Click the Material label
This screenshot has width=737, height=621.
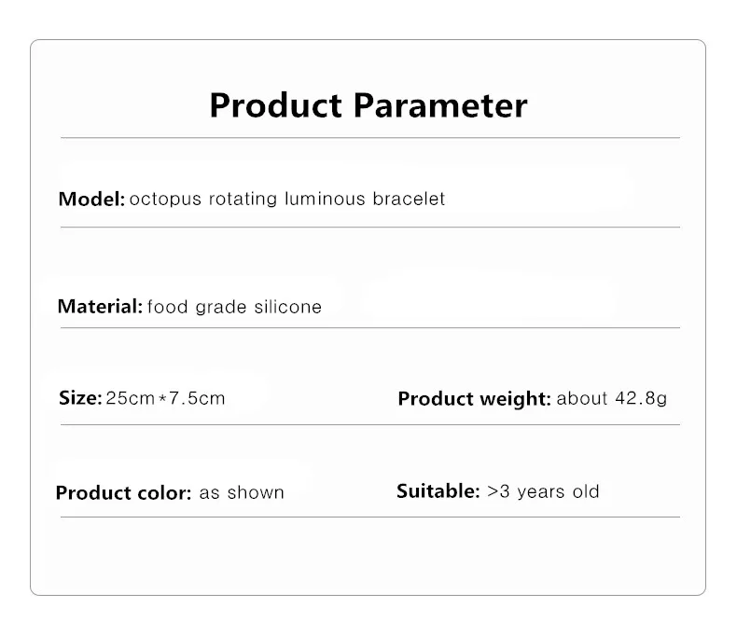[100, 306]
